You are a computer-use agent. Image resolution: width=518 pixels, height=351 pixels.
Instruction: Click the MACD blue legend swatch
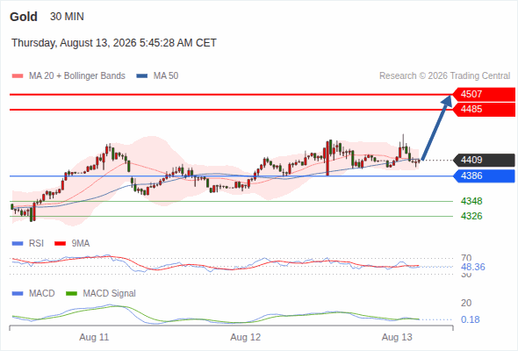click(18, 293)
